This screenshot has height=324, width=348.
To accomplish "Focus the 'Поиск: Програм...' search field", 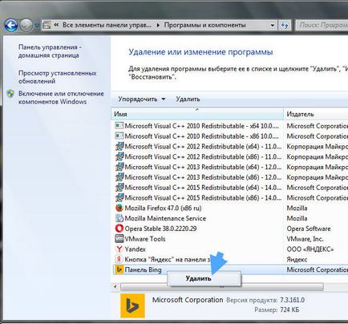I will click(322, 26).
